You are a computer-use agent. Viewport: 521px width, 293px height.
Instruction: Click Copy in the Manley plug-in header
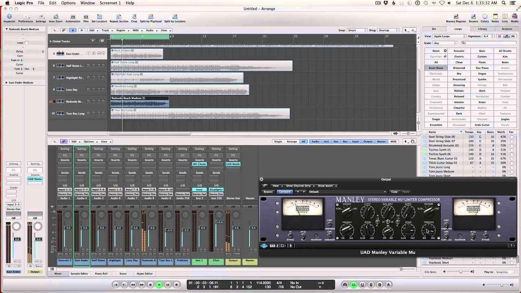394,192
